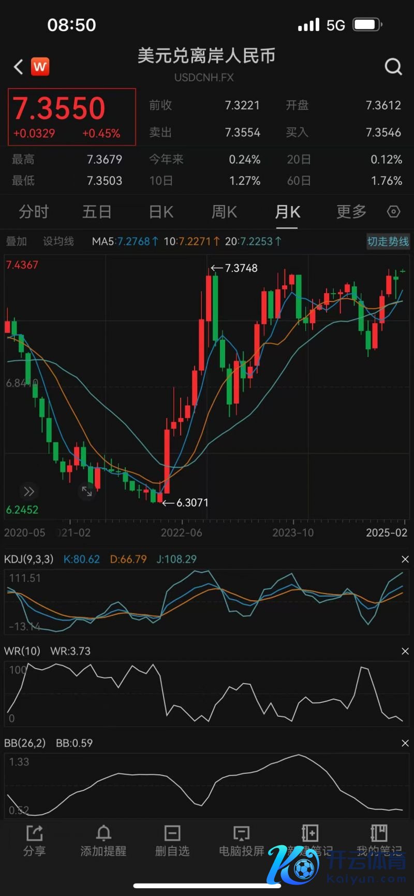Viewport: 414px width, 896px height.
Task: Expand the double chevron on chart
Action: coord(29,491)
